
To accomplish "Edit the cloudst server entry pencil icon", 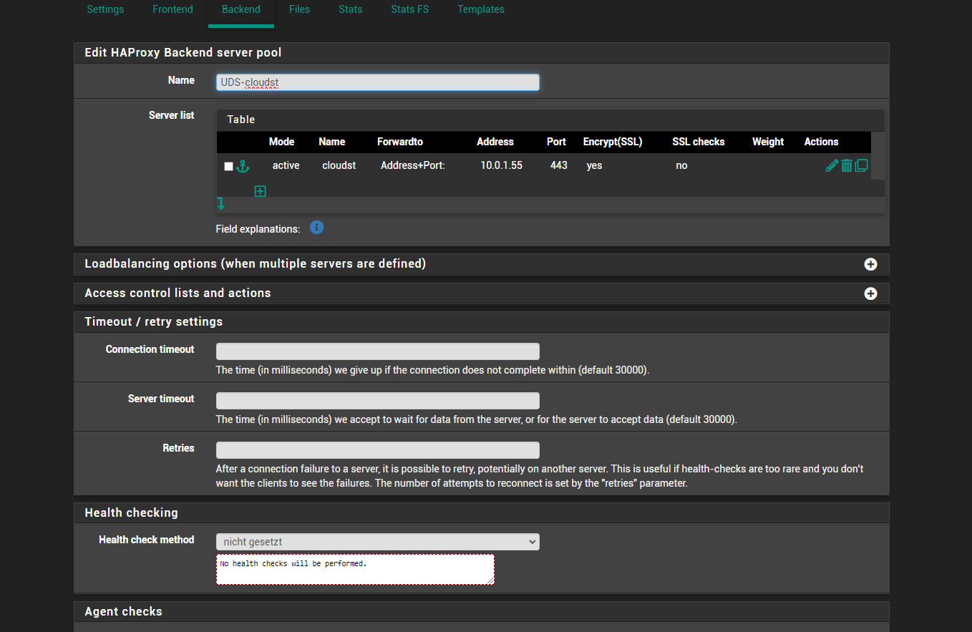I will tap(832, 165).
